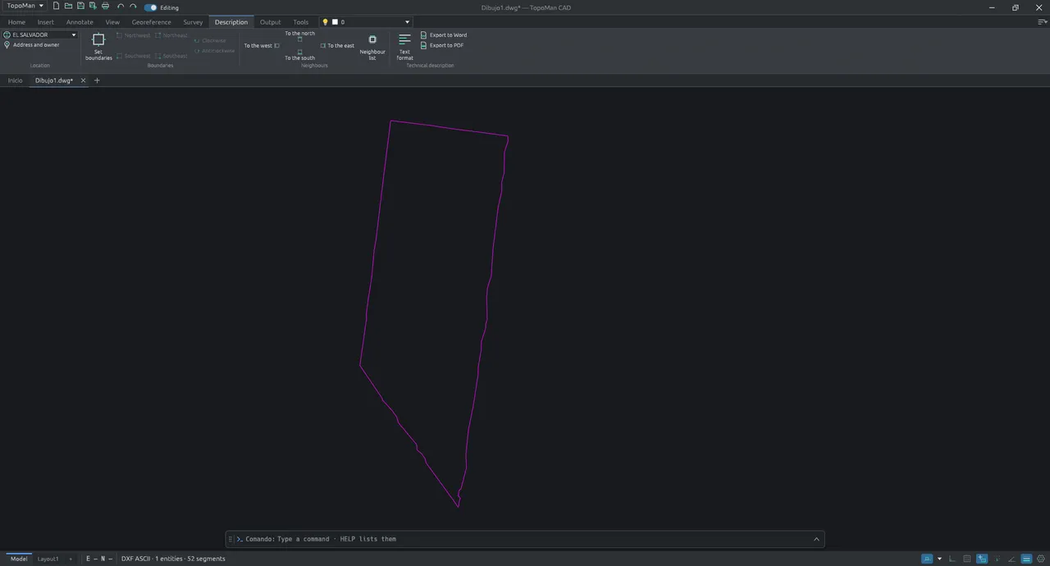Toggle the grid display in status bar
The width and height of the screenshot is (1050, 566).
967,559
